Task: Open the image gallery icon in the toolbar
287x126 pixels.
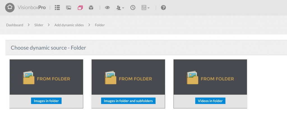Action: tap(69, 8)
